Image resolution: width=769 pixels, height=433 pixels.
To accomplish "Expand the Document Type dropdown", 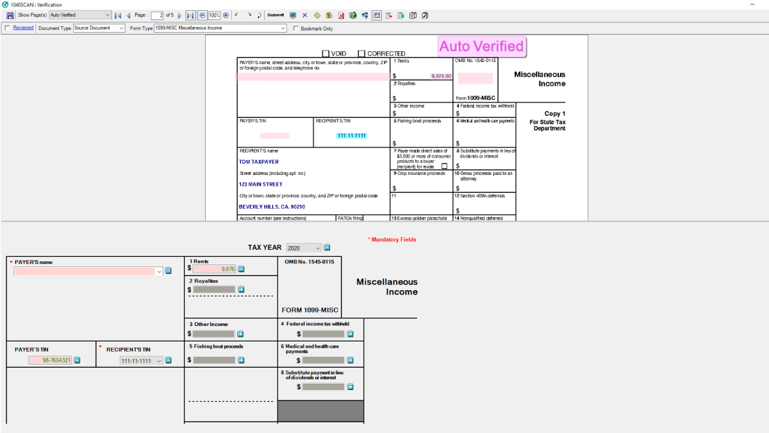I will (x=121, y=28).
